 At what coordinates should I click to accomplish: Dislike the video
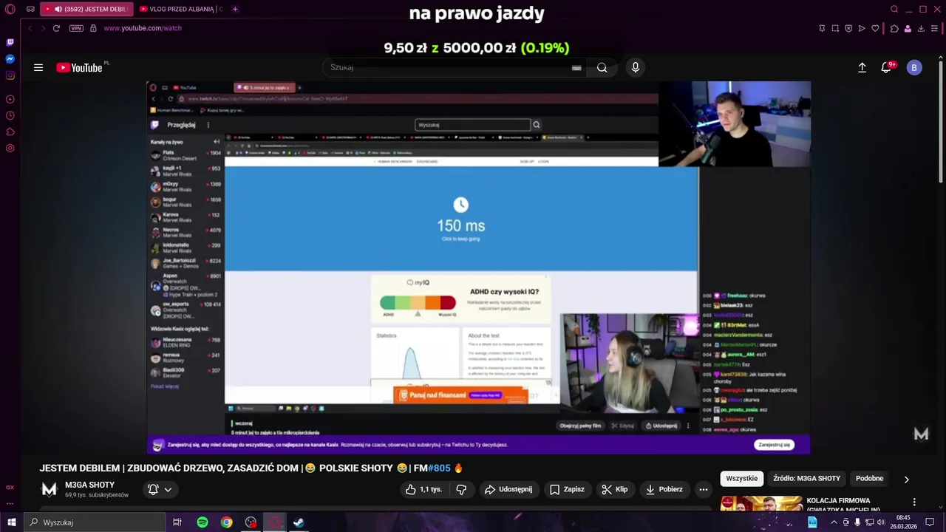[x=461, y=489]
